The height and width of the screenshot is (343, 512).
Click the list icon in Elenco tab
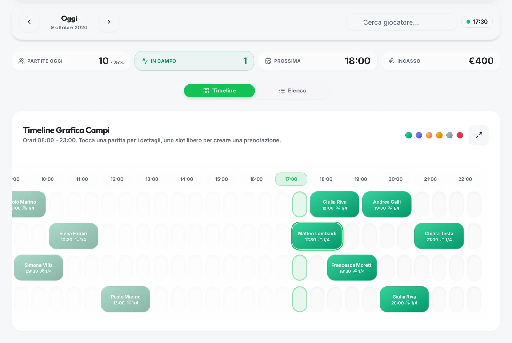[282, 91]
